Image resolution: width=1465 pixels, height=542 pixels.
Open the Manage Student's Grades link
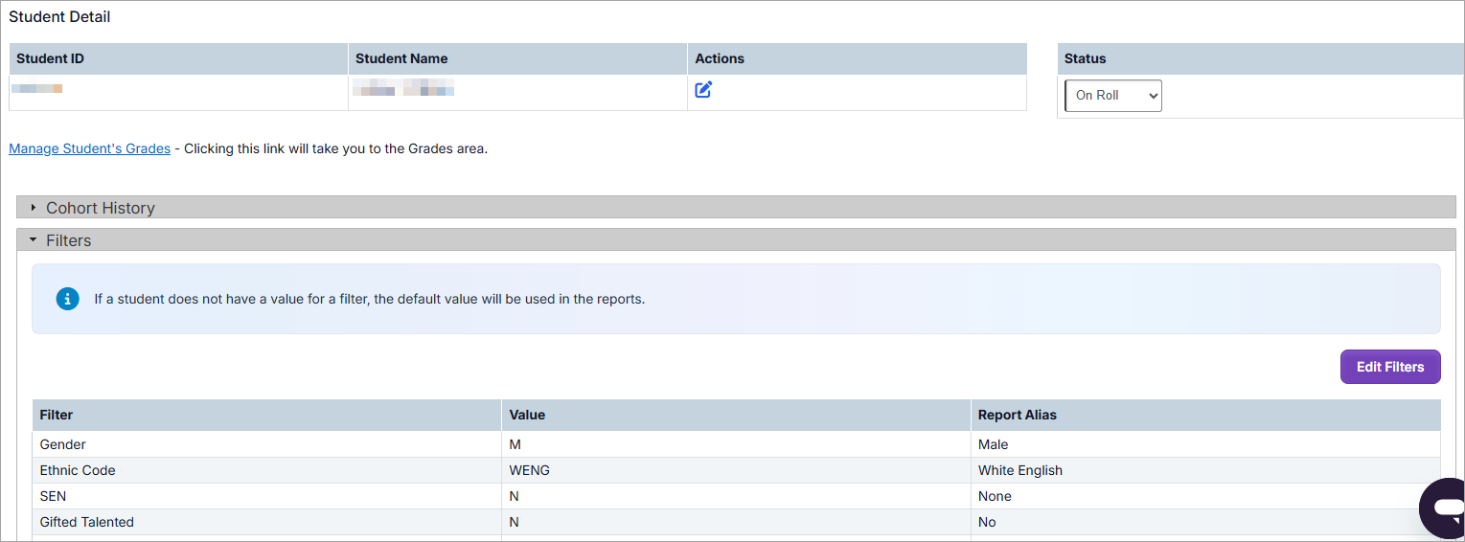pyautogui.click(x=90, y=148)
